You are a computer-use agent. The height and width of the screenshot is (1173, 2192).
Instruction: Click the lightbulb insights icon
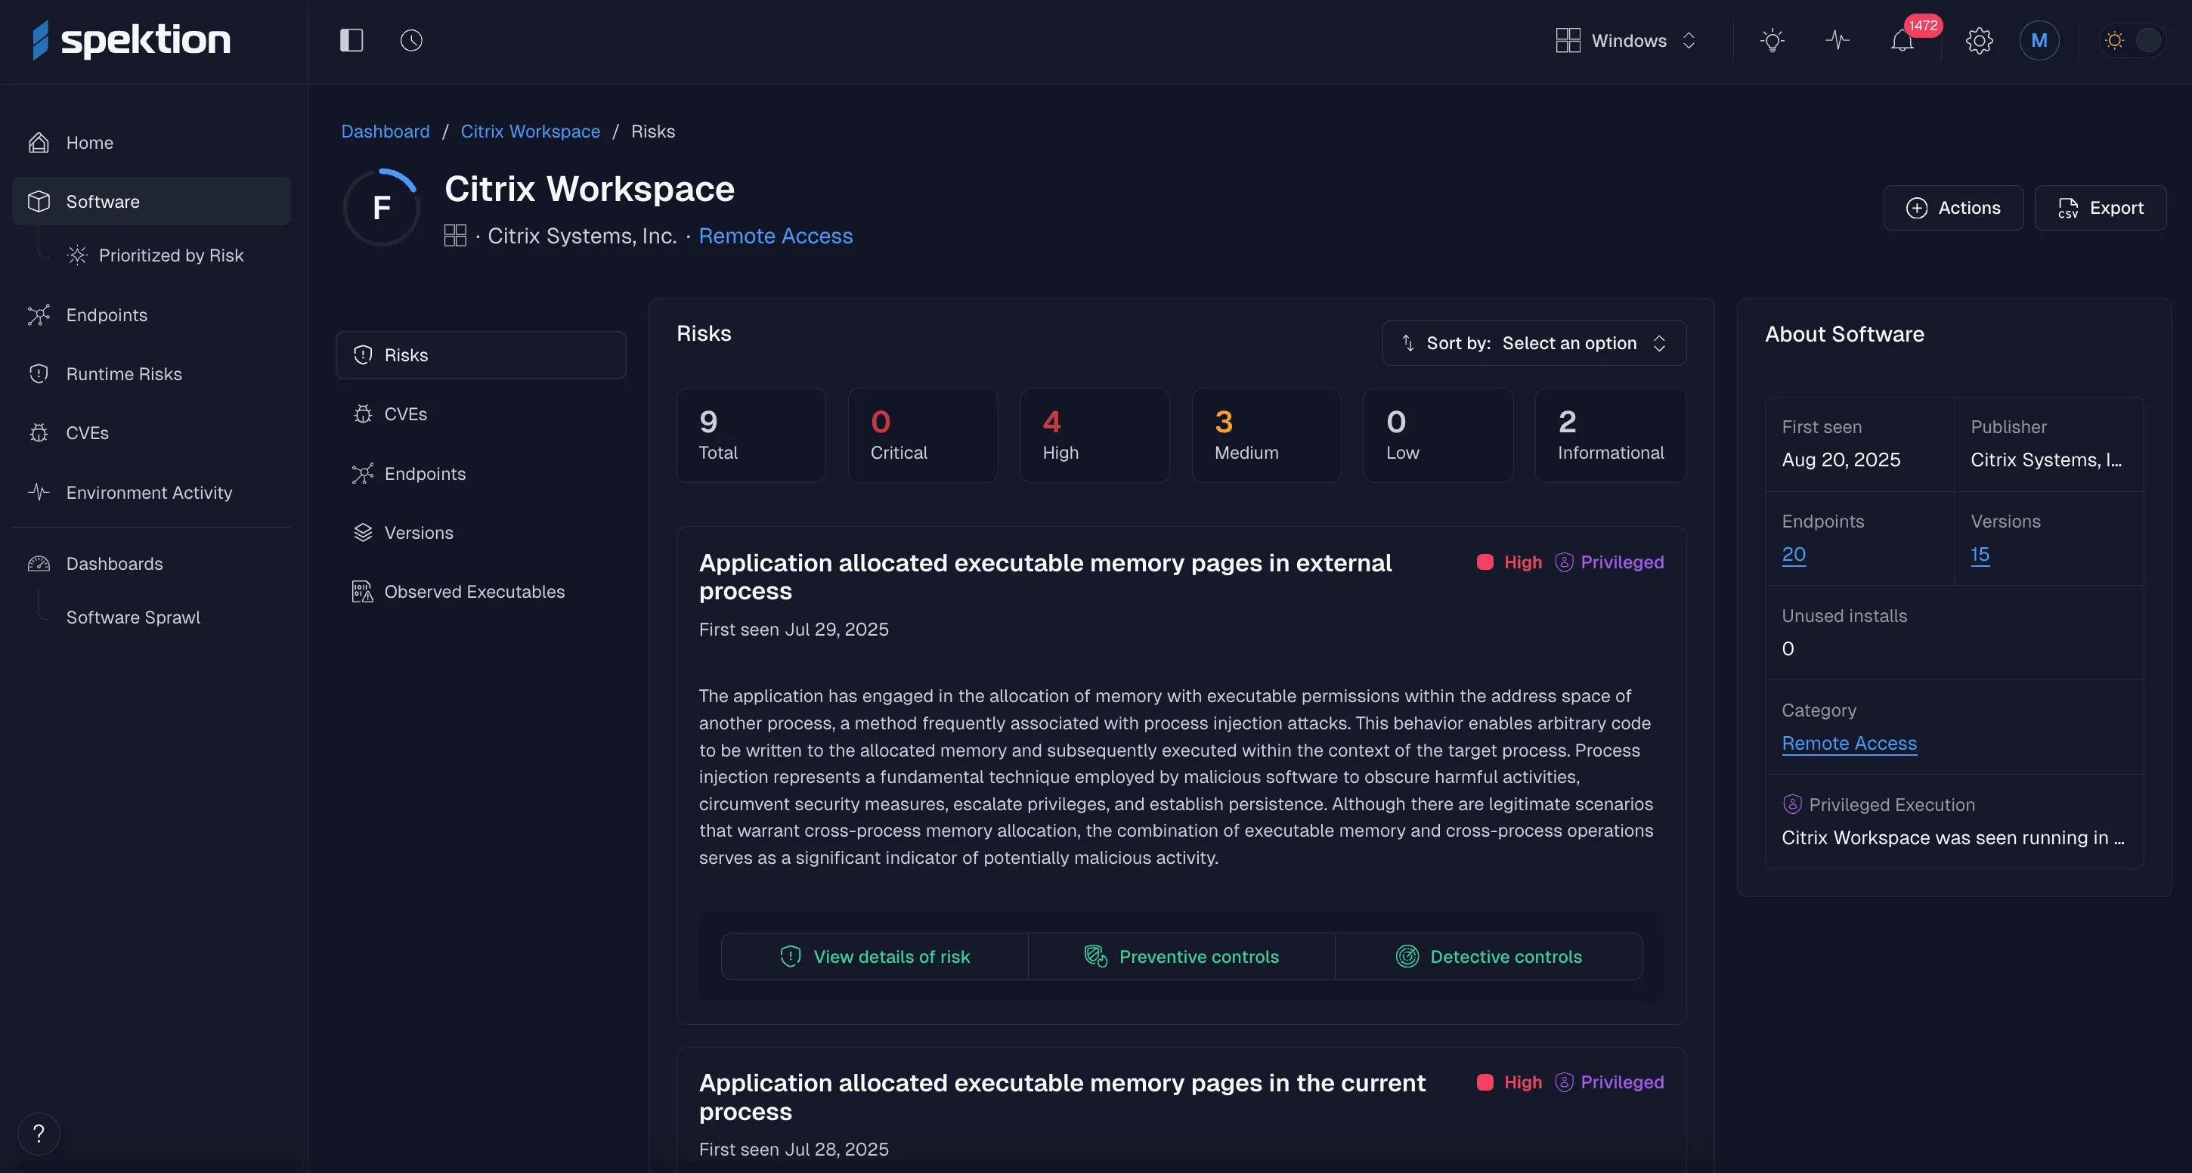[1772, 40]
